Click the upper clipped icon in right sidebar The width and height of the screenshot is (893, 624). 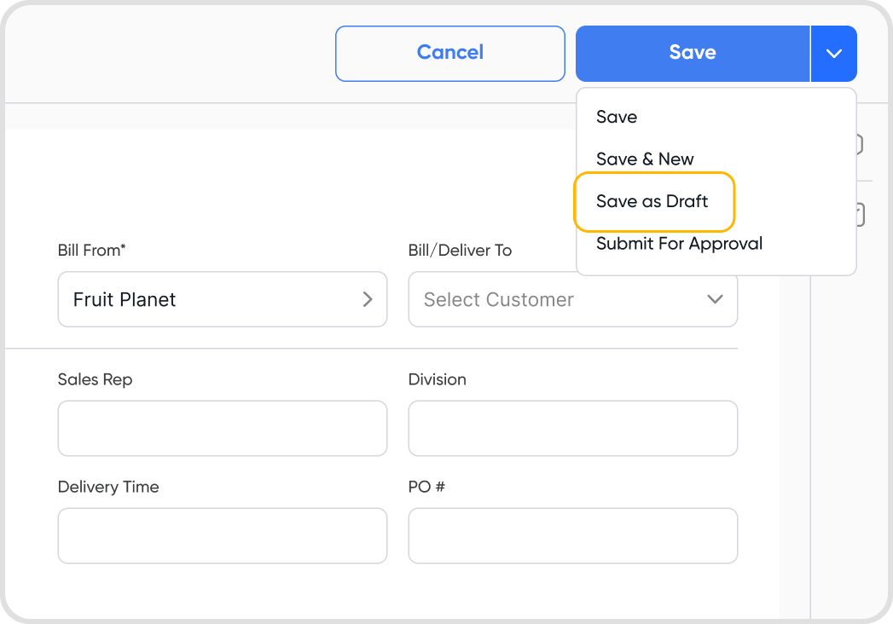860,145
